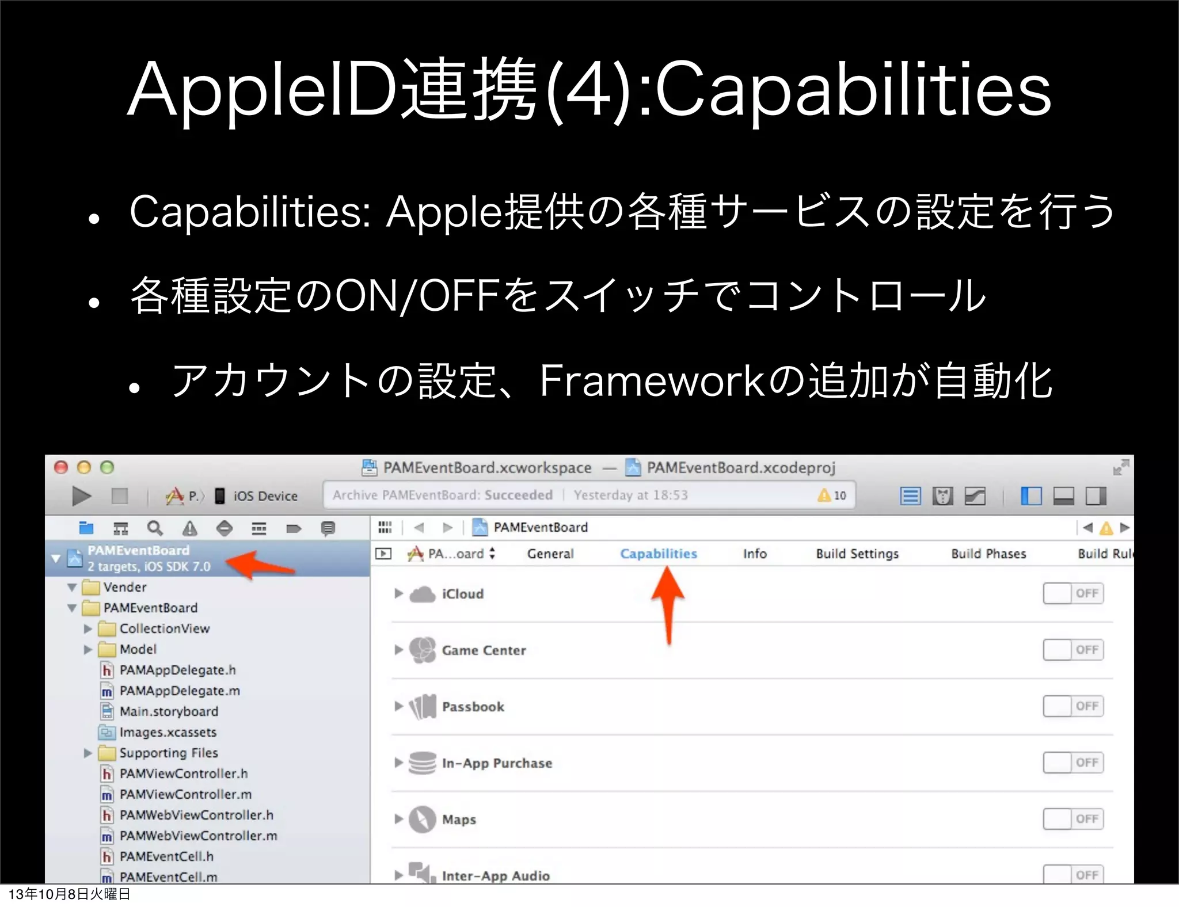Open the Symbol navigator
Viewport: 1179px width, 907px height.
pyautogui.click(x=121, y=528)
